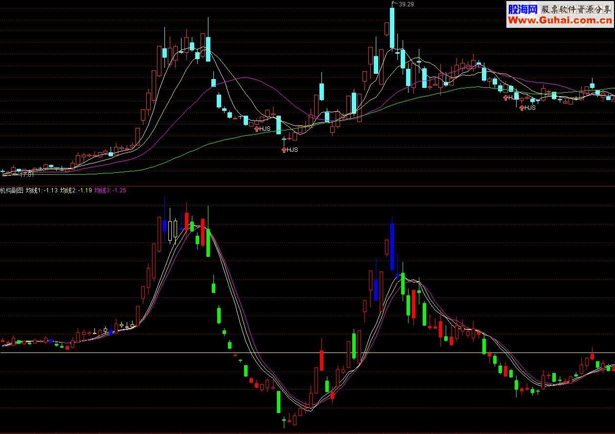
Task: Select the 均线2: -1.19 readout label
Action: (76, 190)
